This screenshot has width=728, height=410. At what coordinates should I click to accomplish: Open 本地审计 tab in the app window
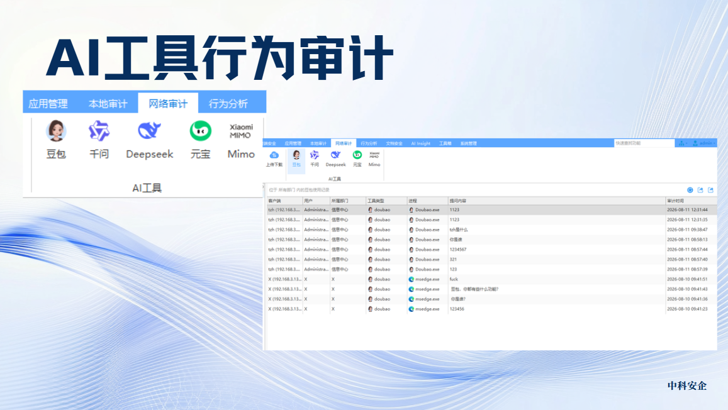coord(318,144)
